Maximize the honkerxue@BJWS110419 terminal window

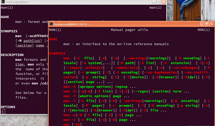click(x=207, y=24)
